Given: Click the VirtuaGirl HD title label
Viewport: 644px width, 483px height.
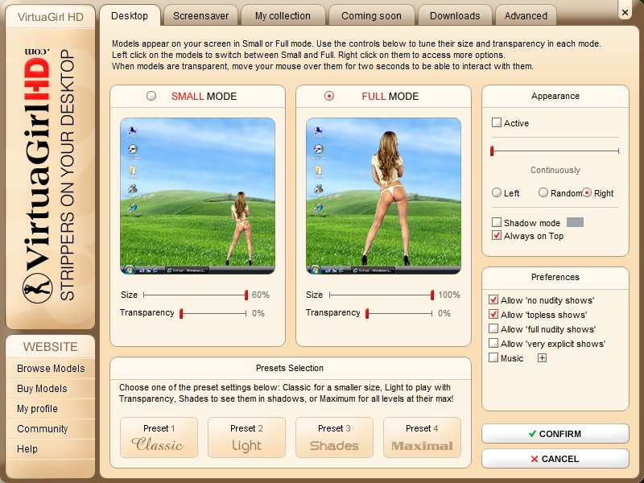Looking at the screenshot, I should [x=51, y=17].
